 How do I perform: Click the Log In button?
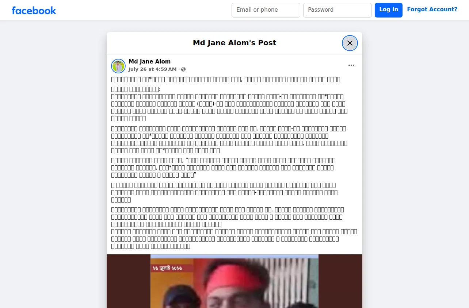point(389,10)
